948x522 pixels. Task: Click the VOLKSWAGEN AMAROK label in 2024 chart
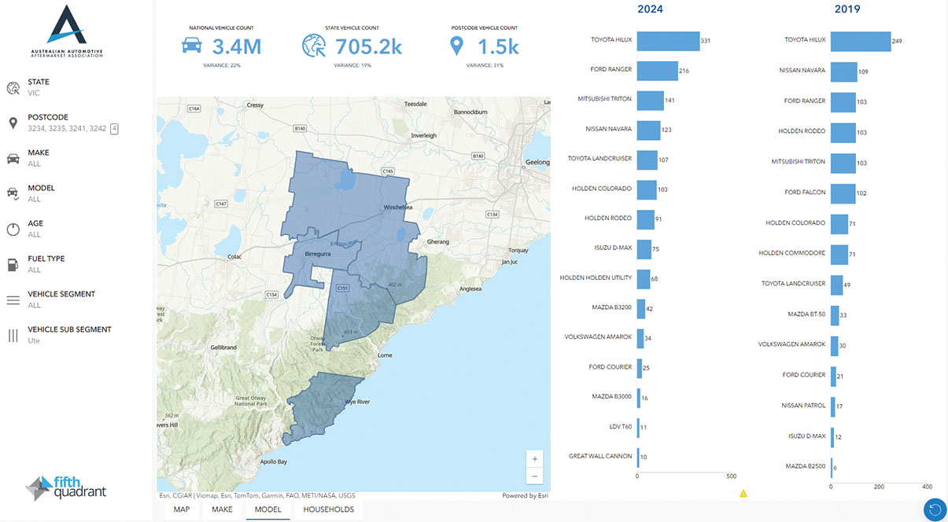tap(598, 337)
